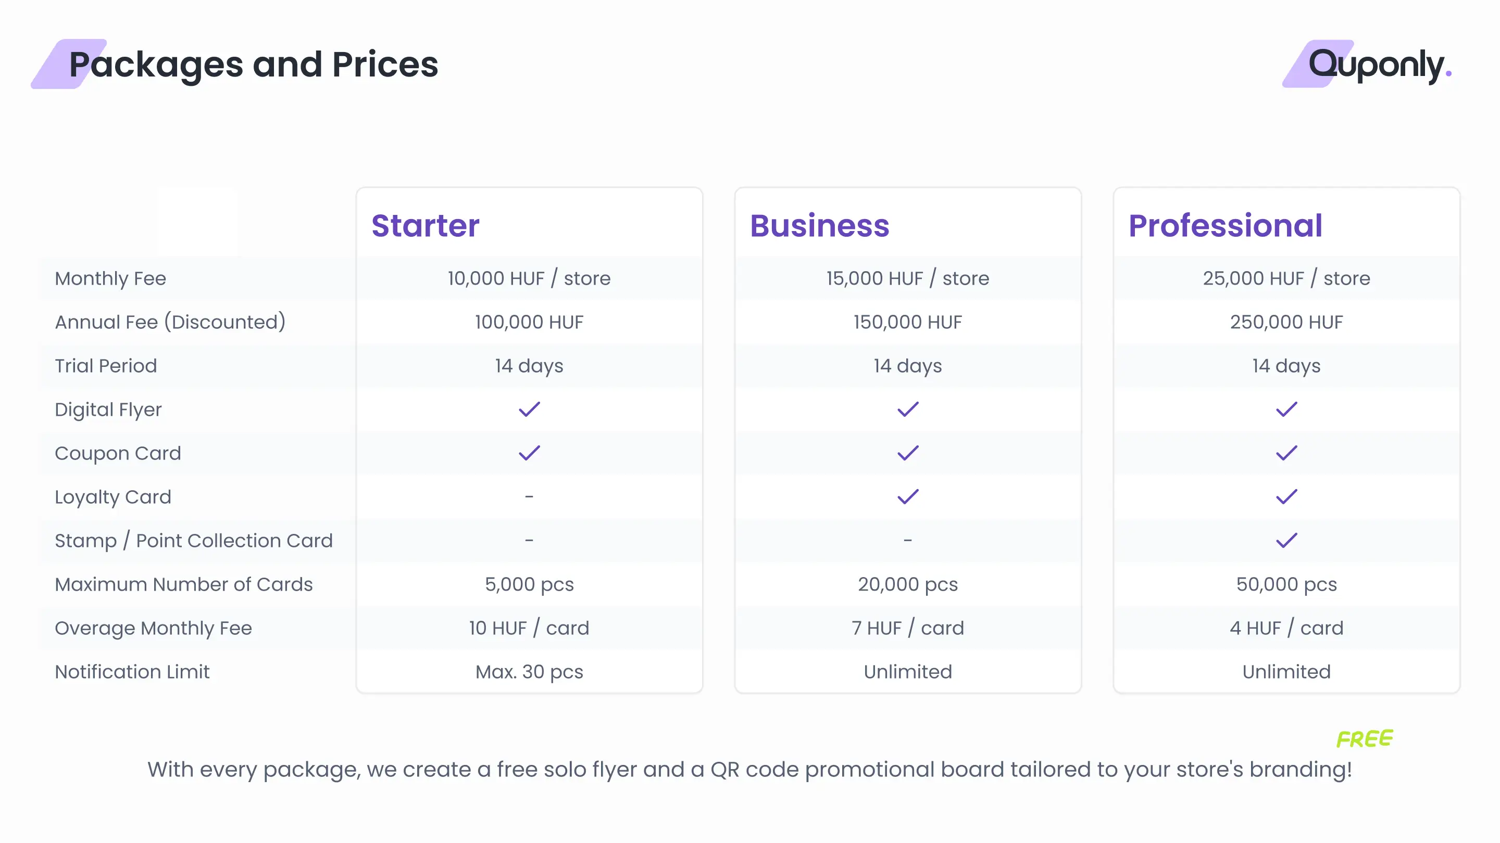
Task: Click the green FREE badge
Action: [x=1365, y=739]
